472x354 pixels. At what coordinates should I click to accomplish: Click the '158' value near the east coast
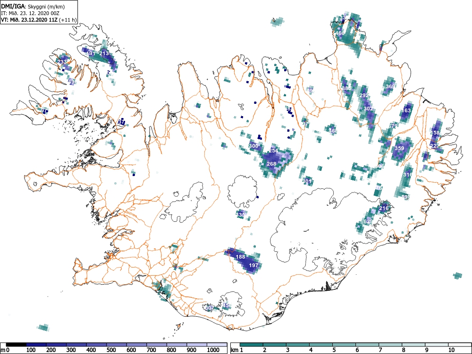[435, 133]
